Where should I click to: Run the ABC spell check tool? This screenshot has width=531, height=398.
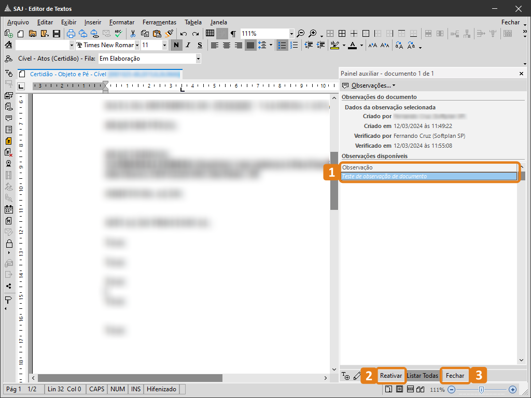(x=119, y=34)
